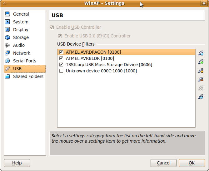Open the System settings category

pyautogui.click(x=21, y=22)
